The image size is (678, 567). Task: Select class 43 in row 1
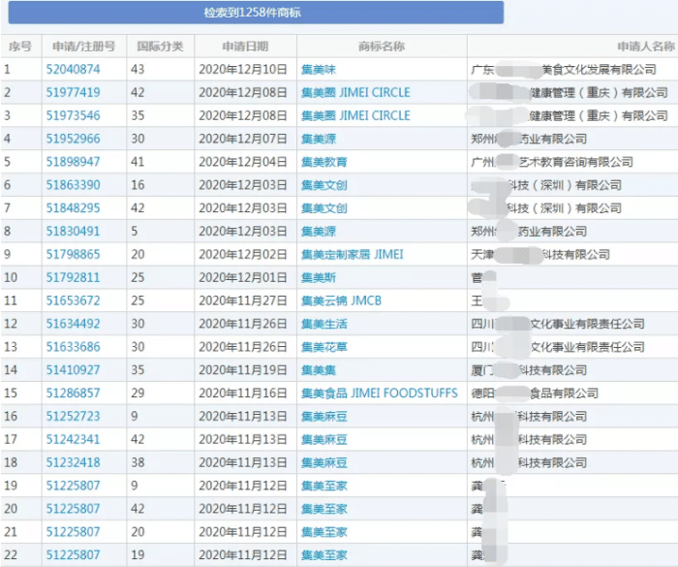pyautogui.click(x=138, y=69)
